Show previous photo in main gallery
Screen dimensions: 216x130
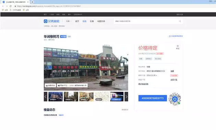click(45, 69)
